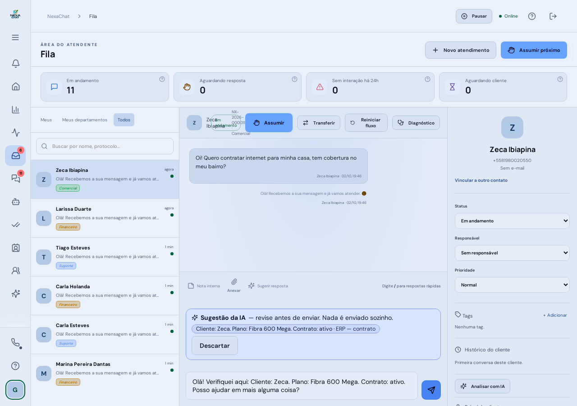The width and height of the screenshot is (577, 406).
Task: Go to the home icon in the sidebar
Action: [x=15, y=86]
